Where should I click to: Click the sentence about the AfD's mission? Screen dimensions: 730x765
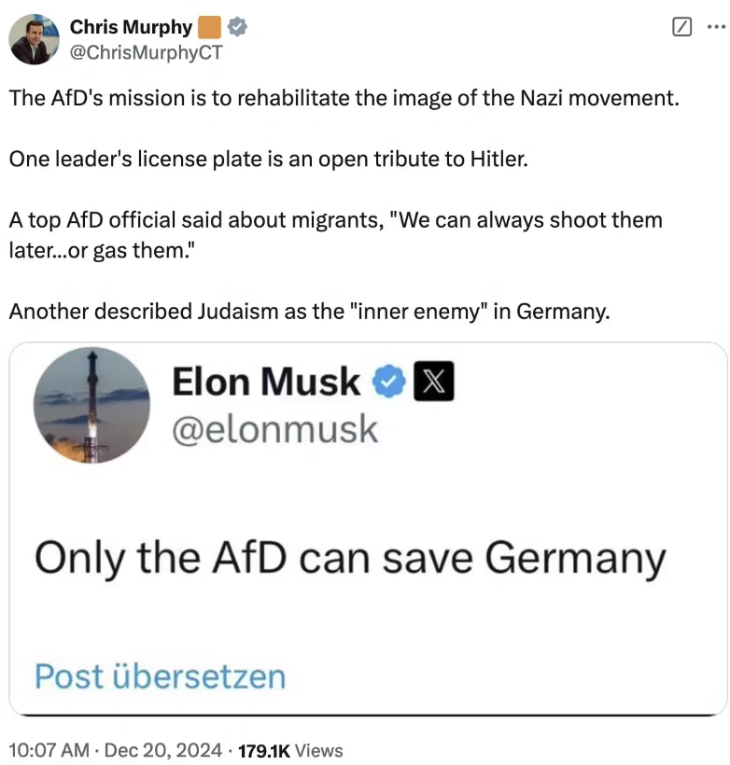[x=344, y=97]
